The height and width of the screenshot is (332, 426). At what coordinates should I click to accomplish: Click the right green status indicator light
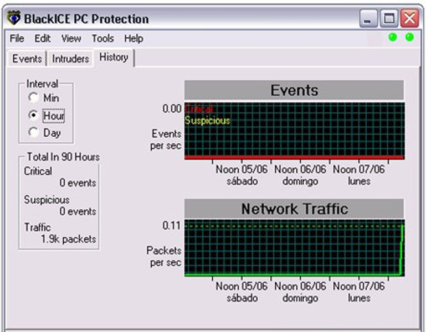[x=409, y=37]
